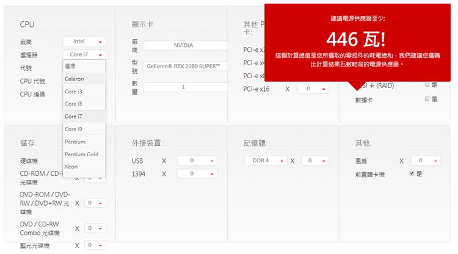Select Pentium option in list
Viewport: 458px width, 254px height.
pos(84,142)
